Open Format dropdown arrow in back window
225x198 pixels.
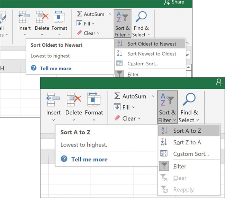60,35
